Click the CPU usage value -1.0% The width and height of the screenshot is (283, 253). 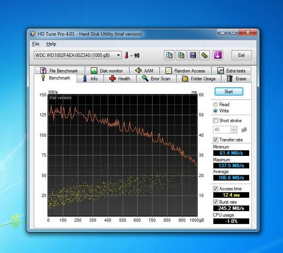[231, 221]
